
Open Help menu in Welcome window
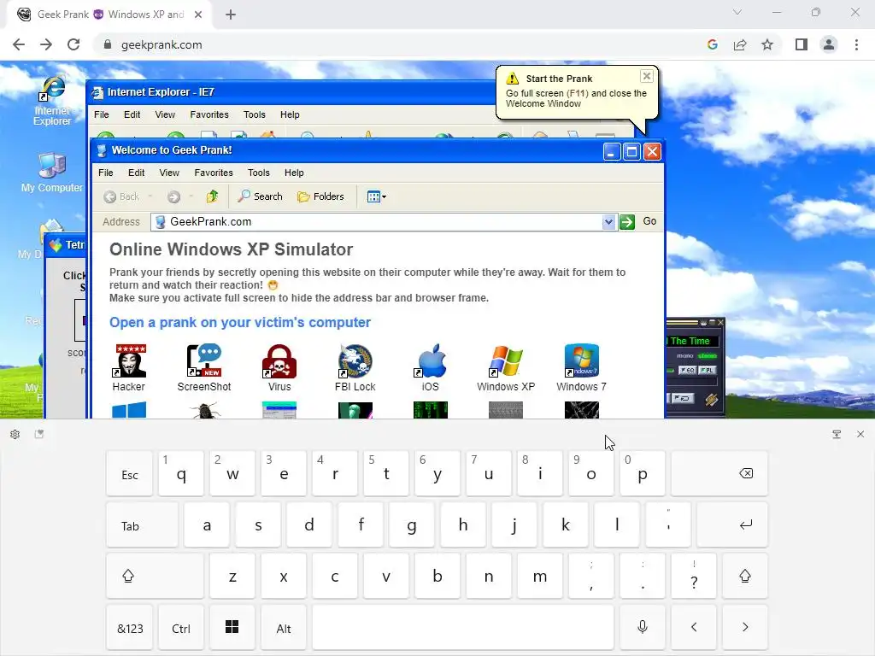coord(294,173)
